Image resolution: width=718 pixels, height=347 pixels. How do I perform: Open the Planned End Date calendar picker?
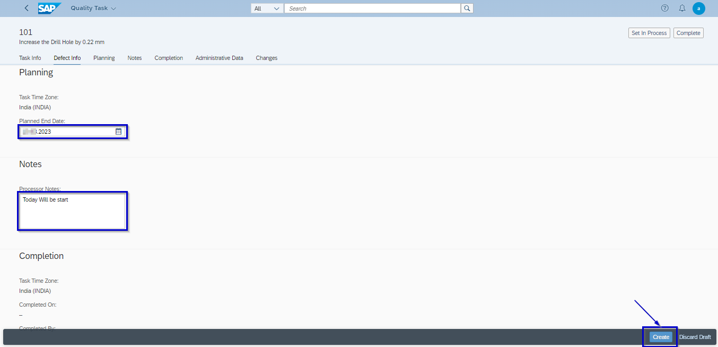[x=118, y=132]
